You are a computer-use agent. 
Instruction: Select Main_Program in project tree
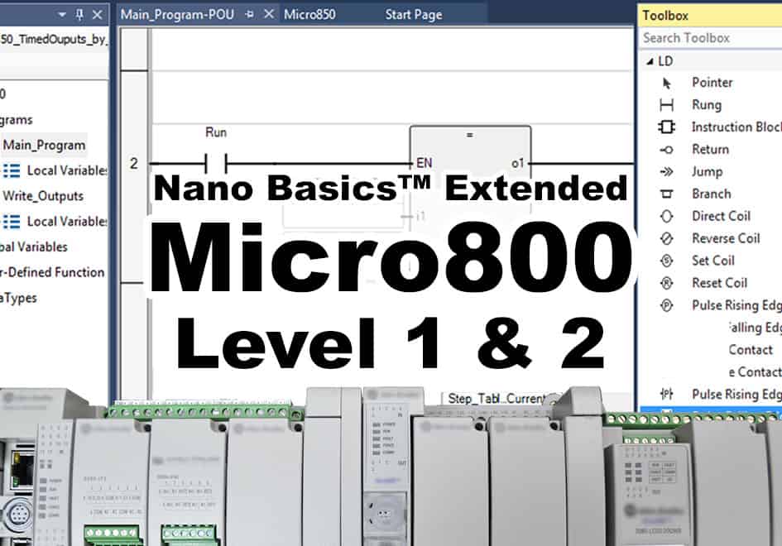point(44,146)
